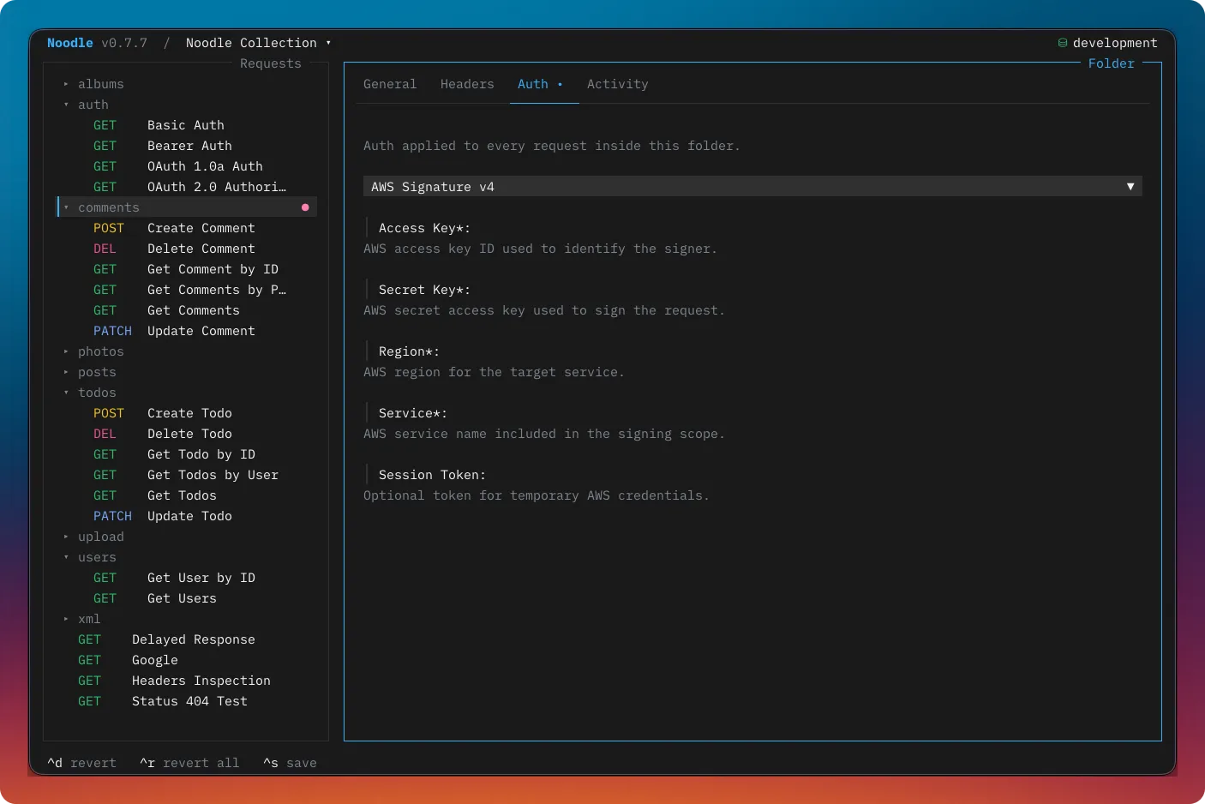Focus the Region input field
Image resolution: width=1205 pixels, height=804 pixels.
click(752, 351)
